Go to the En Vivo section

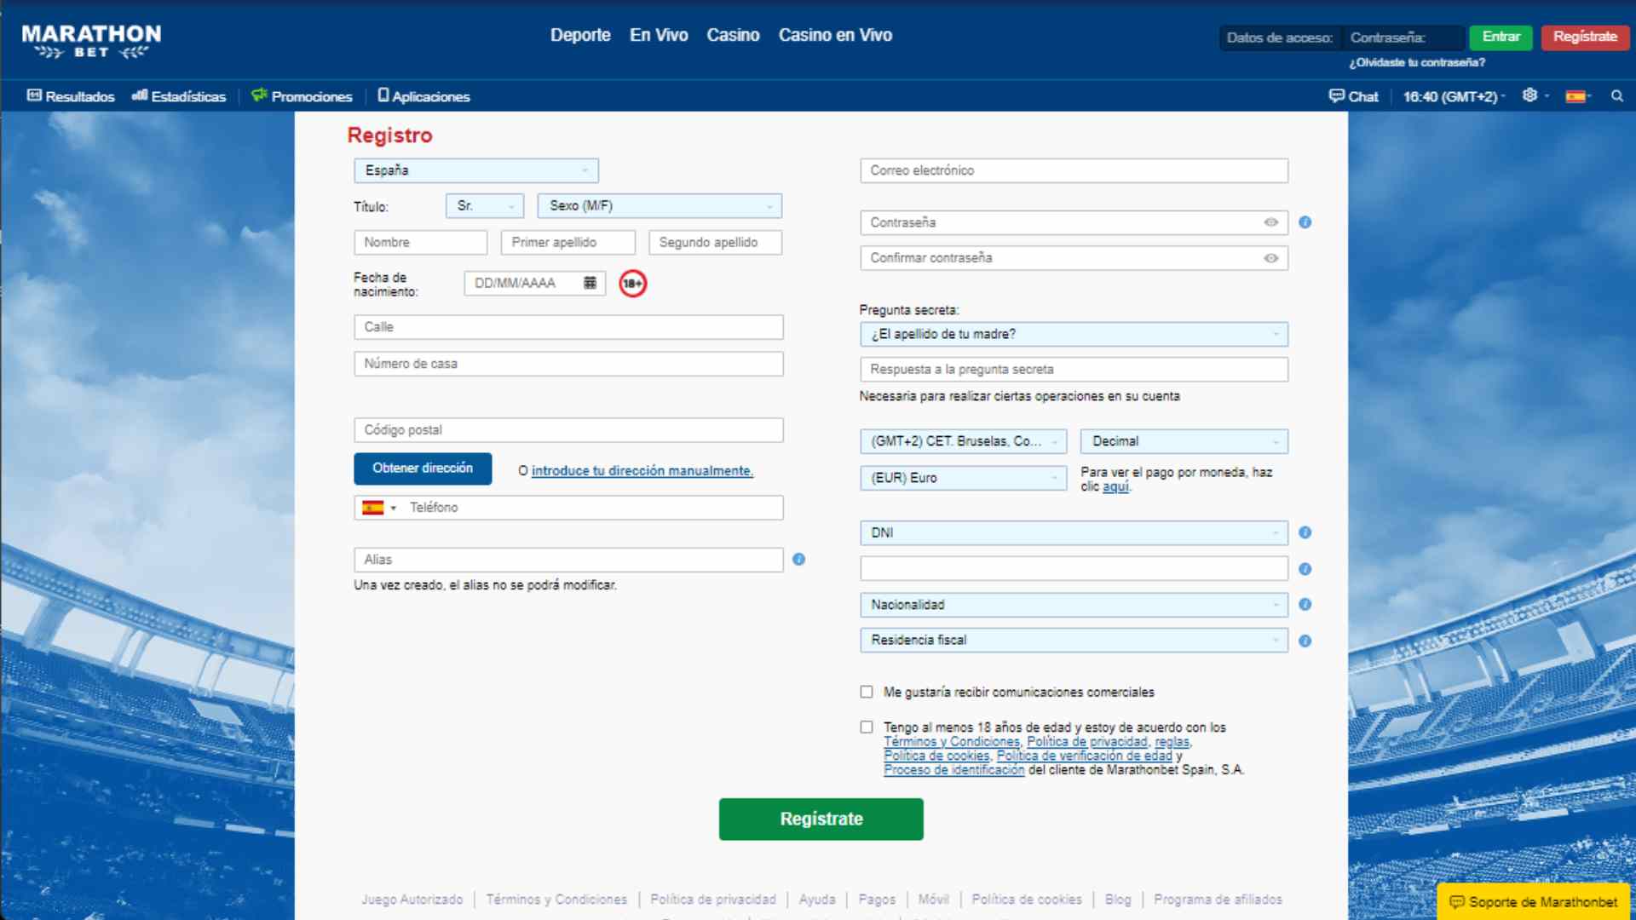coord(659,35)
